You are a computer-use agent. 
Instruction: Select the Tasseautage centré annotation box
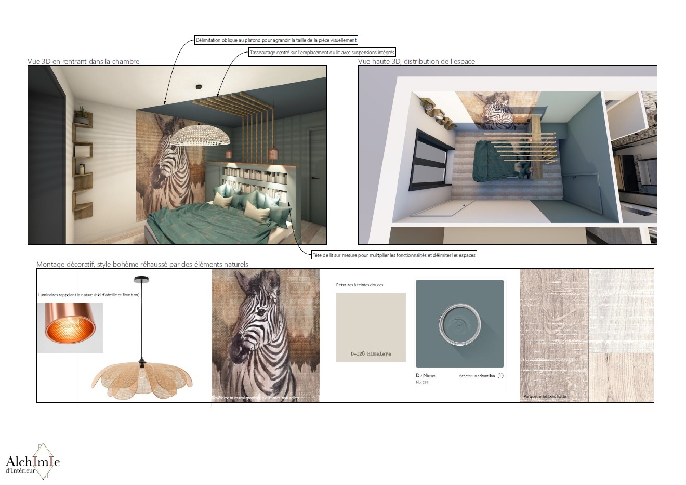(322, 53)
